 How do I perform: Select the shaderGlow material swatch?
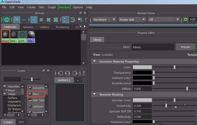click(31, 37)
